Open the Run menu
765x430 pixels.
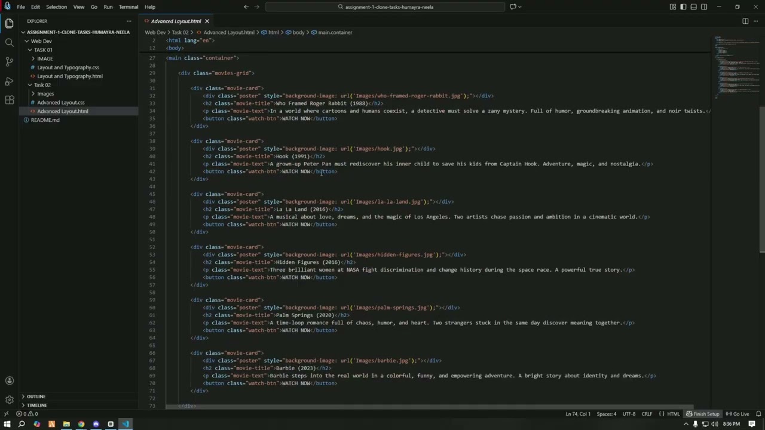click(x=108, y=7)
